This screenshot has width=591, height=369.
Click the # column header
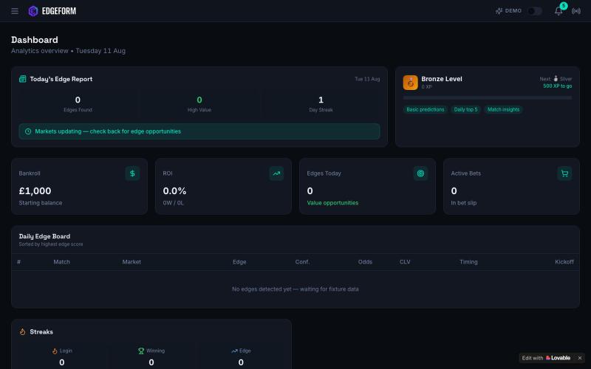point(19,262)
